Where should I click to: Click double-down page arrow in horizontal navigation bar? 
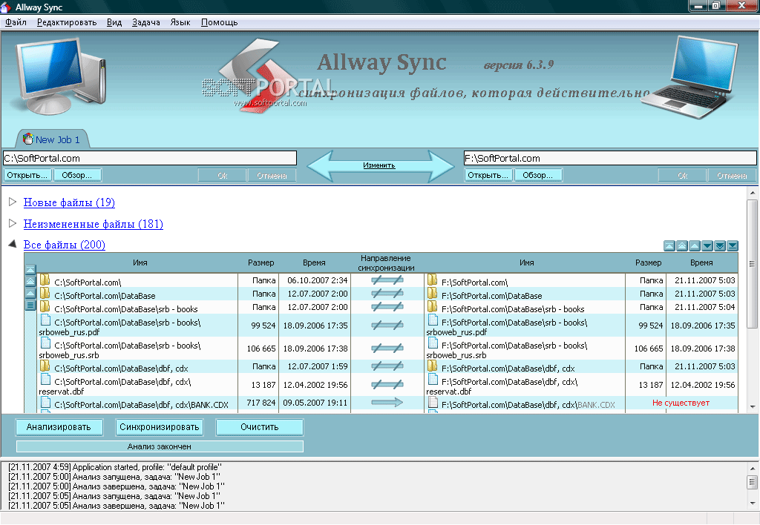point(720,246)
